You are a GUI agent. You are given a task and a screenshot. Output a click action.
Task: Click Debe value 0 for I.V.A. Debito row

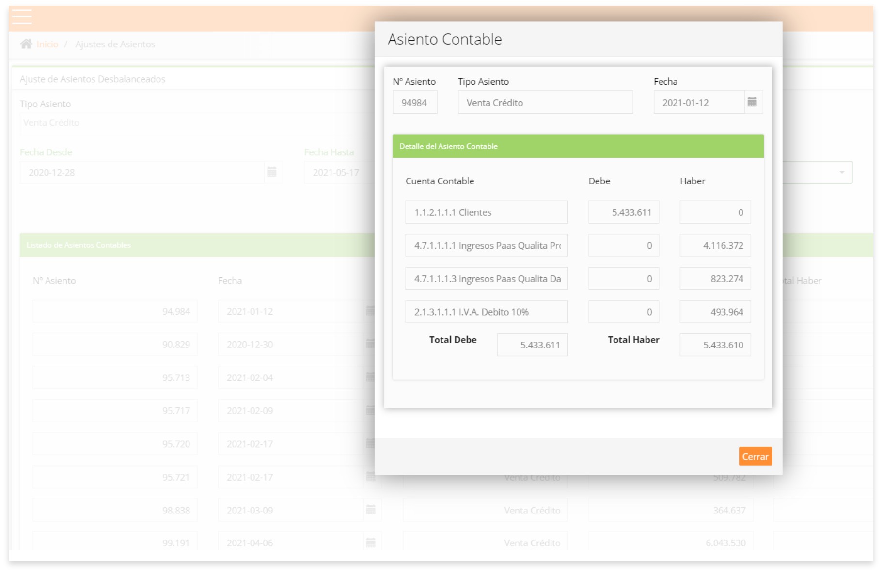[x=624, y=312]
